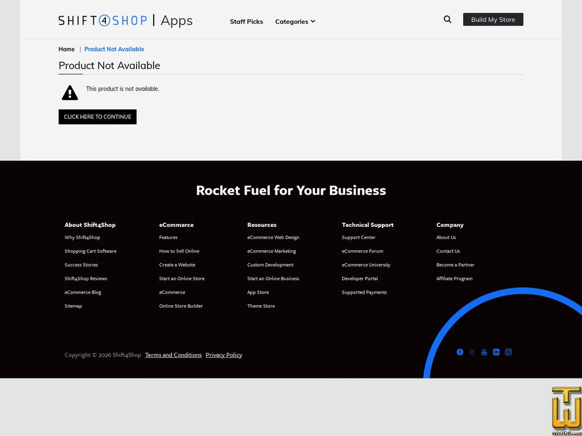
Task: Click the Click Here To Continue button
Action: 98,117
